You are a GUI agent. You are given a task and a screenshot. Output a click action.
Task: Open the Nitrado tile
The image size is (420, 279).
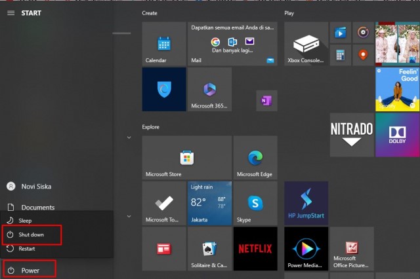pos(352,135)
